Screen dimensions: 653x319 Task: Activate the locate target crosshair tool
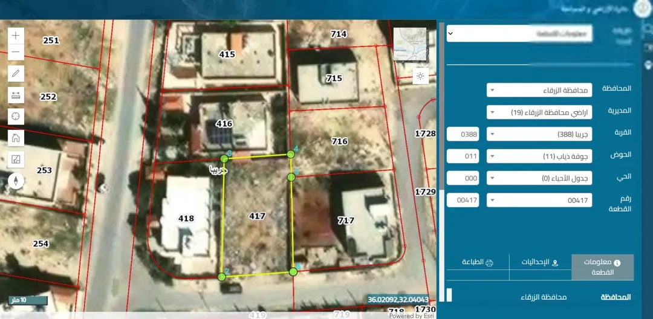click(16, 116)
